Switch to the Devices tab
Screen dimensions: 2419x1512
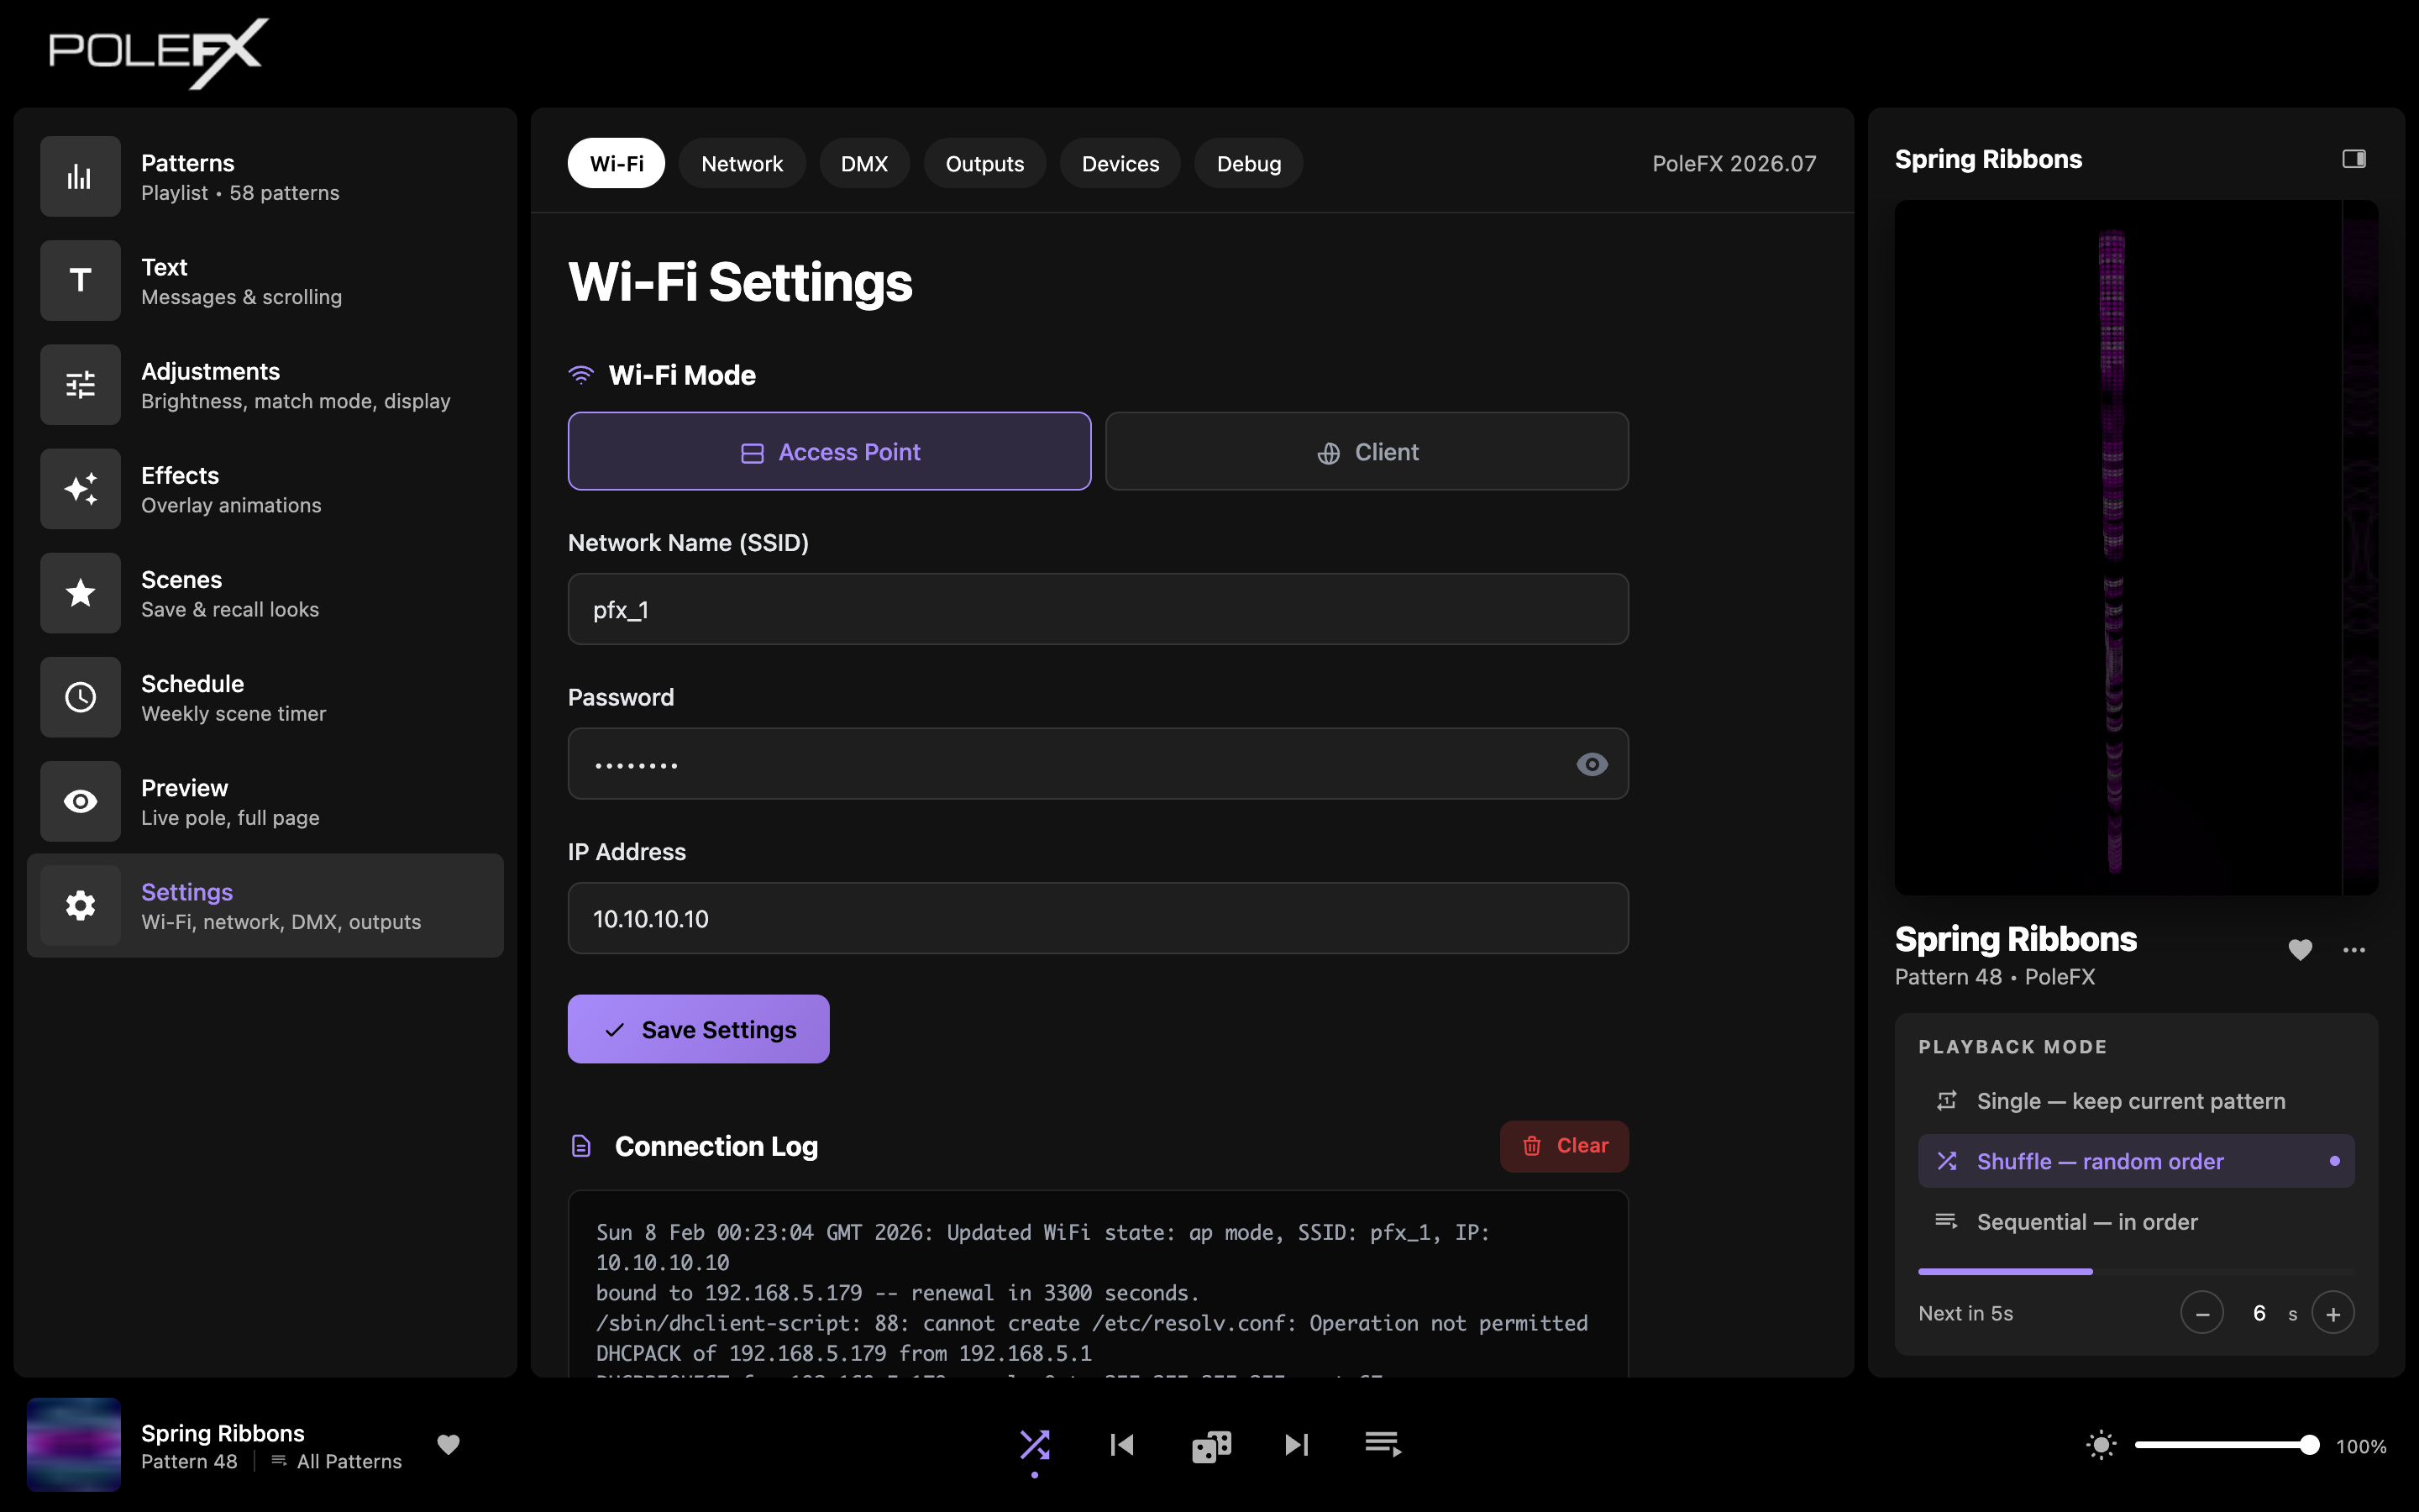pyautogui.click(x=1120, y=163)
